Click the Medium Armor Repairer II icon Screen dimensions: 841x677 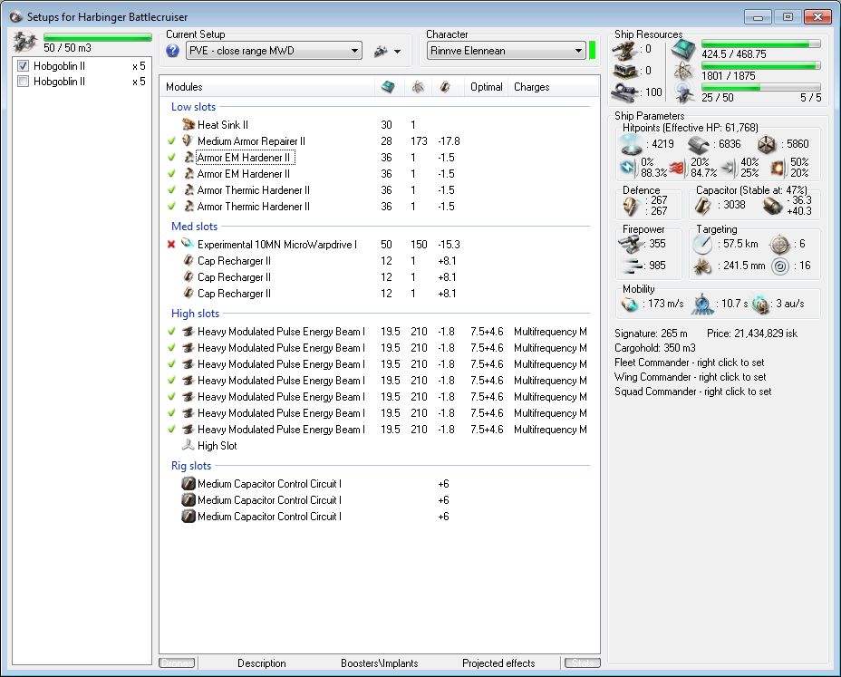pyautogui.click(x=188, y=140)
